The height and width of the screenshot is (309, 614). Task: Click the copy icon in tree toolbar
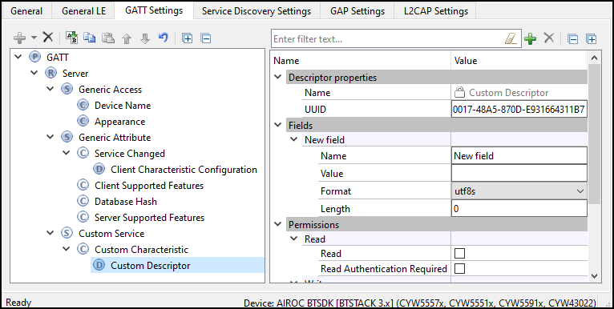[x=90, y=38]
